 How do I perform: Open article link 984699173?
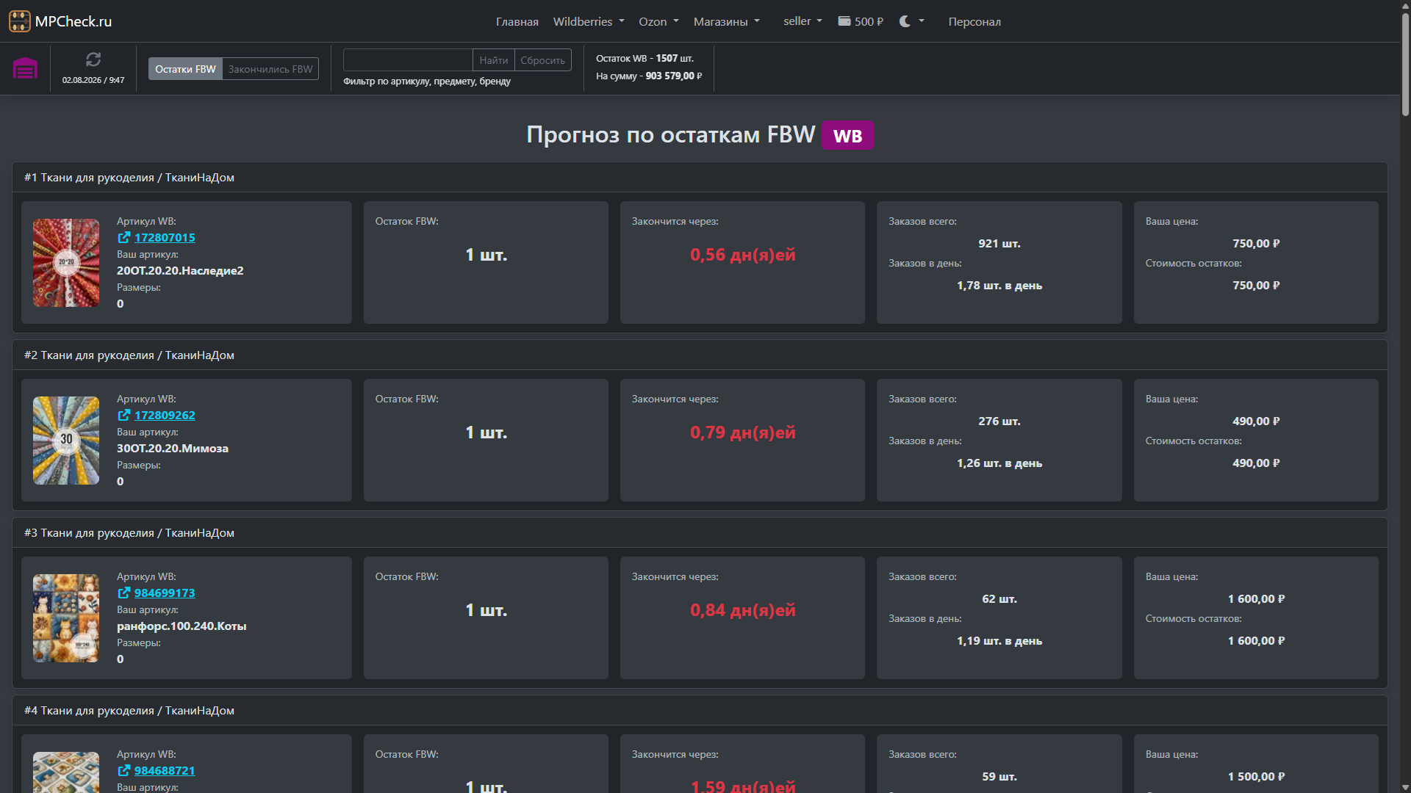(x=165, y=593)
